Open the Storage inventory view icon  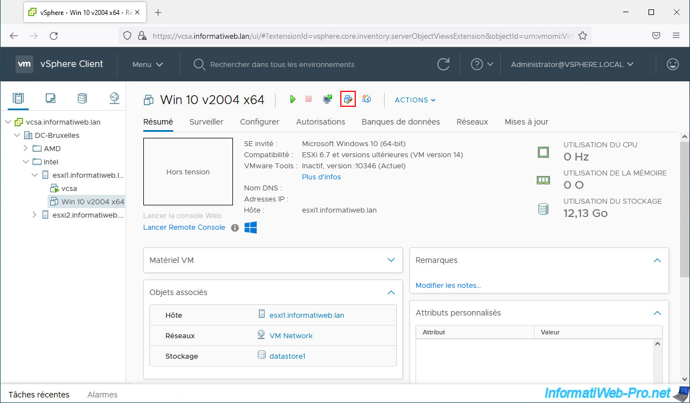[82, 99]
